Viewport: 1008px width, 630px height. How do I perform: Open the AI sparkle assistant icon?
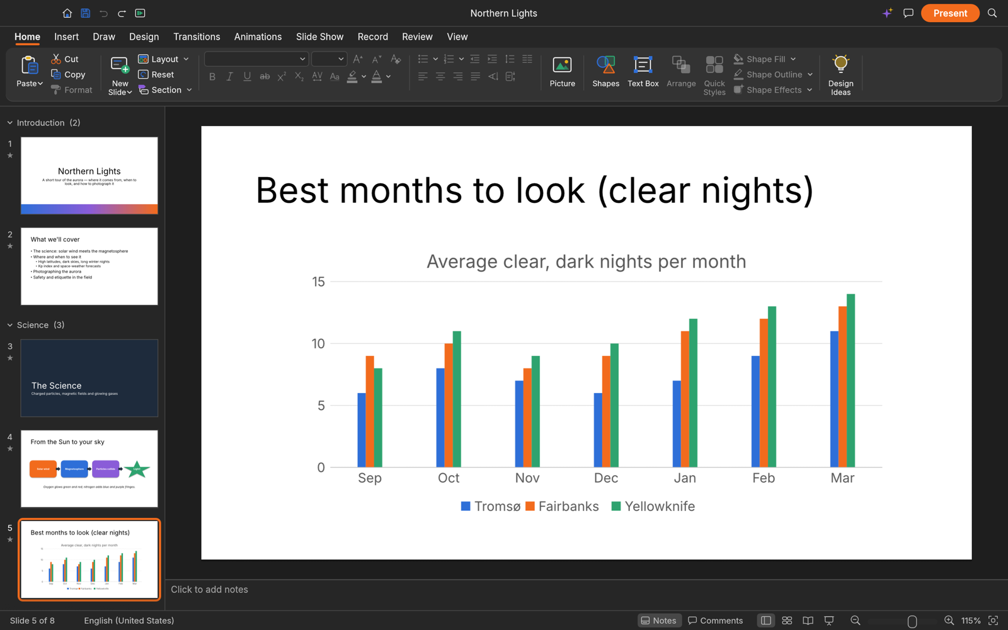(x=888, y=13)
